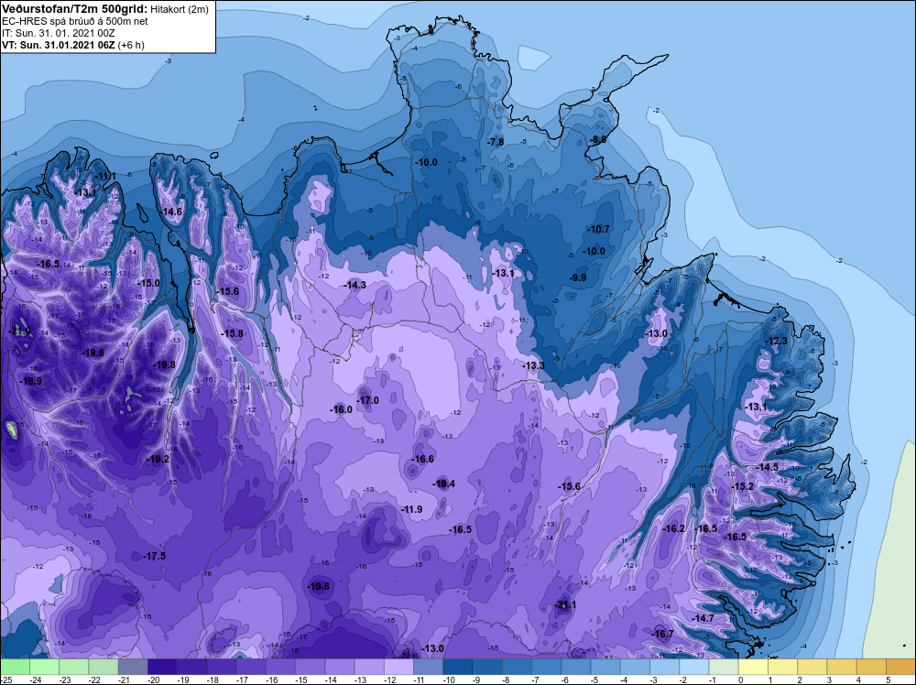Select the -16.2 temperature value

(673, 528)
